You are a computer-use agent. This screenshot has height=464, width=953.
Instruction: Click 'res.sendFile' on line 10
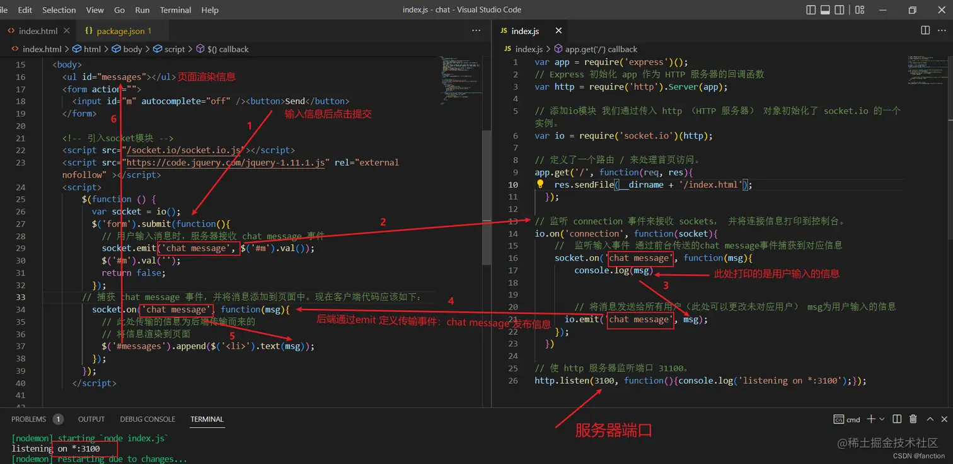pyautogui.click(x=583, y=185)
